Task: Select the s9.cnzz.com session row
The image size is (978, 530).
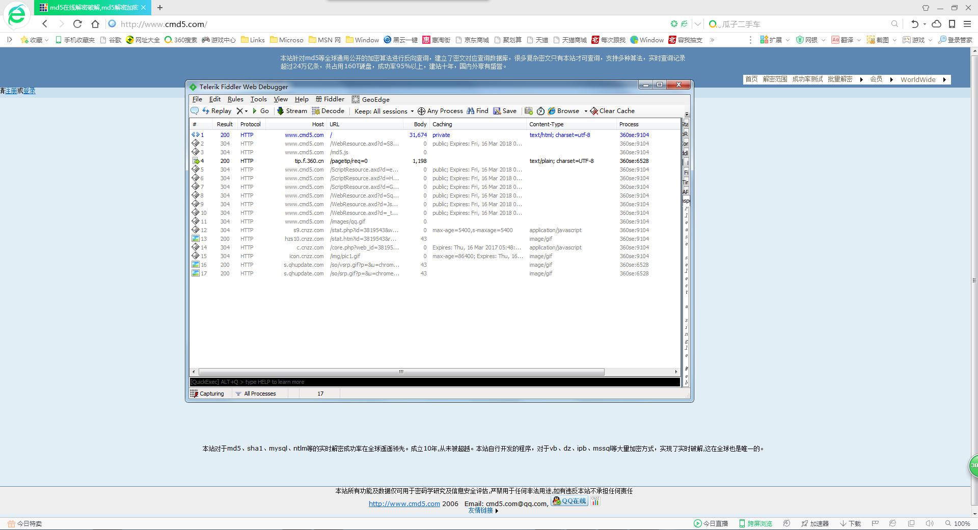Action: [435, 230]
